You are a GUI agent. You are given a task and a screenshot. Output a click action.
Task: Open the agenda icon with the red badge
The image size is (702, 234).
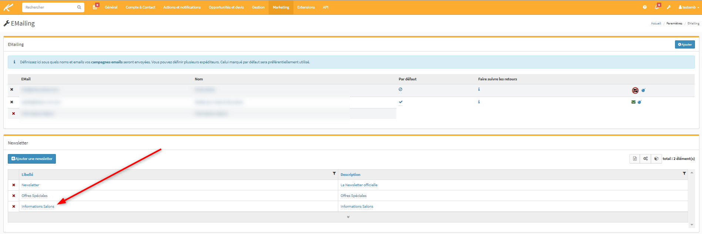tap(95, 7)
